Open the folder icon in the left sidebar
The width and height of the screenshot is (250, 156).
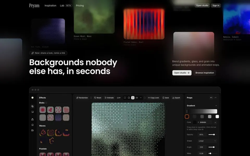coord(33,130)
